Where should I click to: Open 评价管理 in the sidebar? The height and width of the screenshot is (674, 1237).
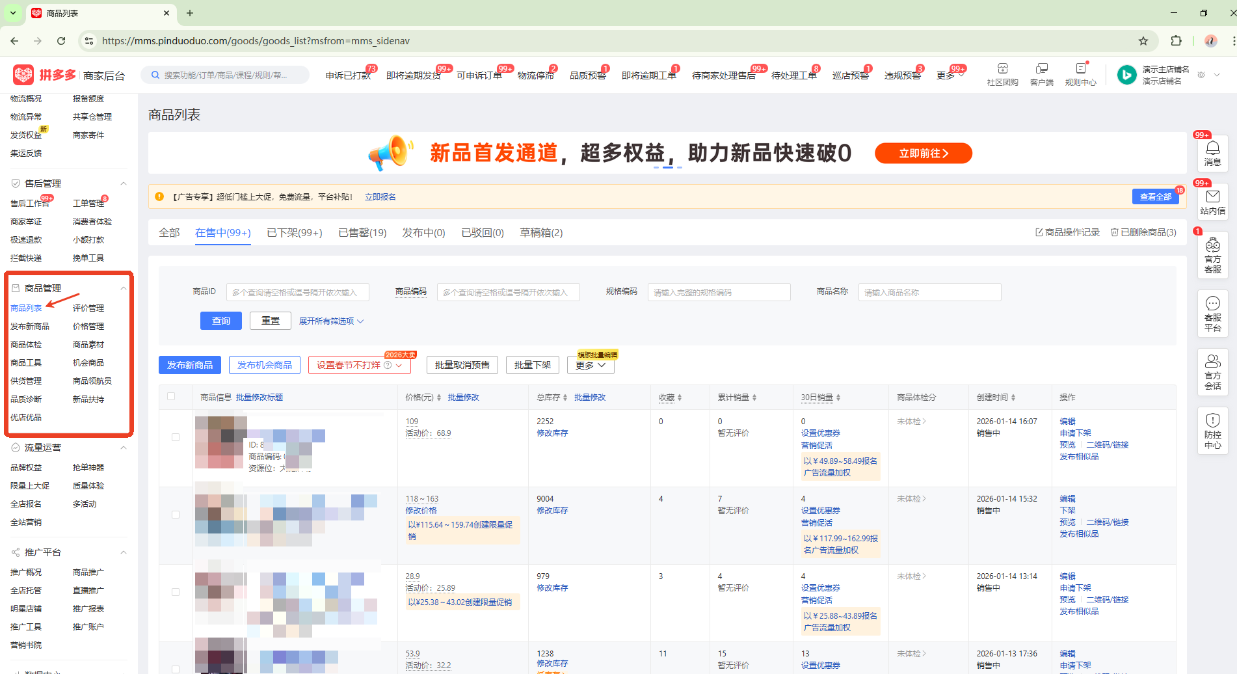pos(88,308)
